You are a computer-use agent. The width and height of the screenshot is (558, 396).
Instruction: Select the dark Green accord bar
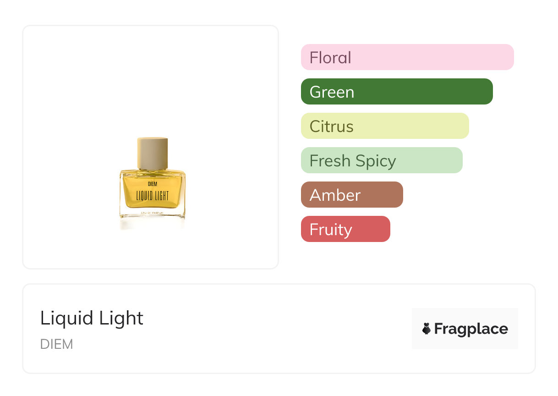(x=396, y=92)
